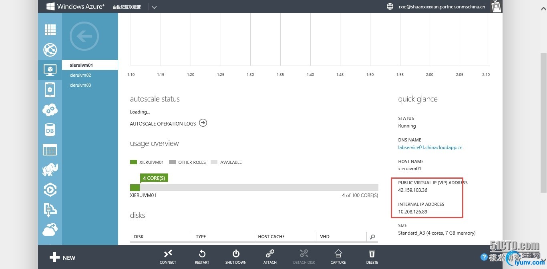Open the language globe icon
Viewport: 547px width, 269px height.
[390, 6]
